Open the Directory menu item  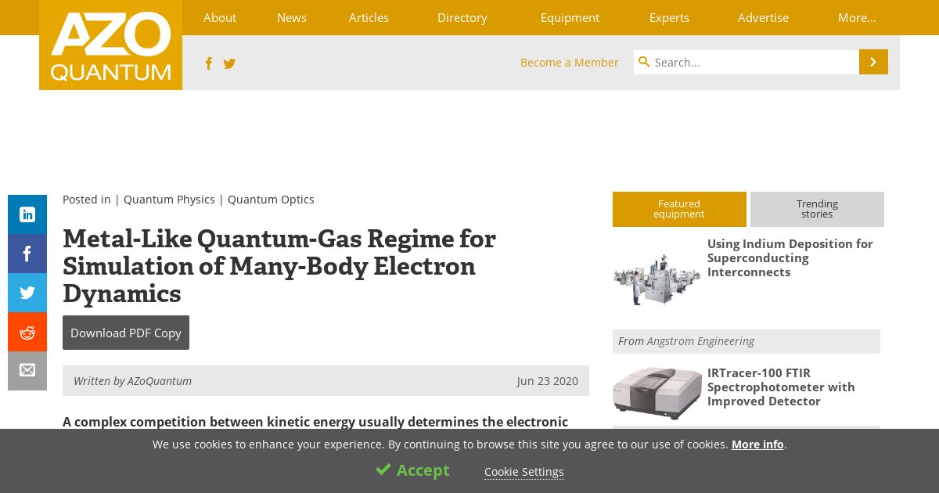coord(462,17)
